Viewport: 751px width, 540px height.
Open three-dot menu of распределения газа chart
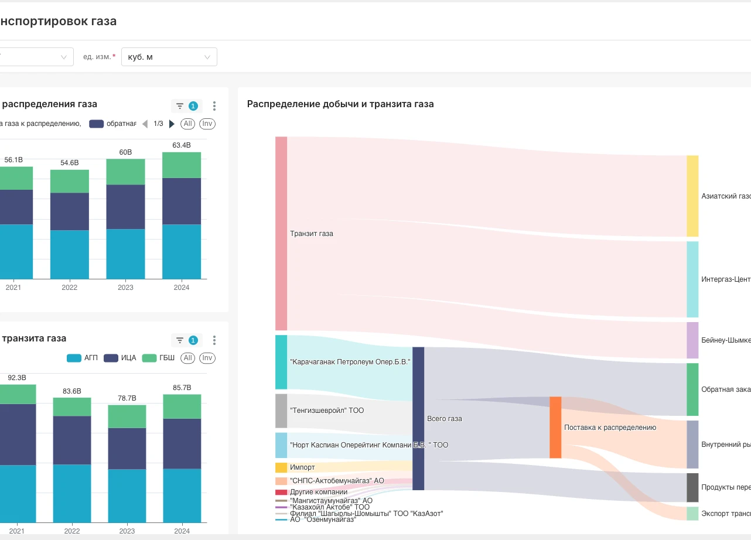214,106
